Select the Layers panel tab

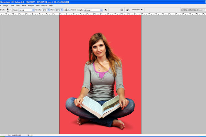click(x=201, y=10)
